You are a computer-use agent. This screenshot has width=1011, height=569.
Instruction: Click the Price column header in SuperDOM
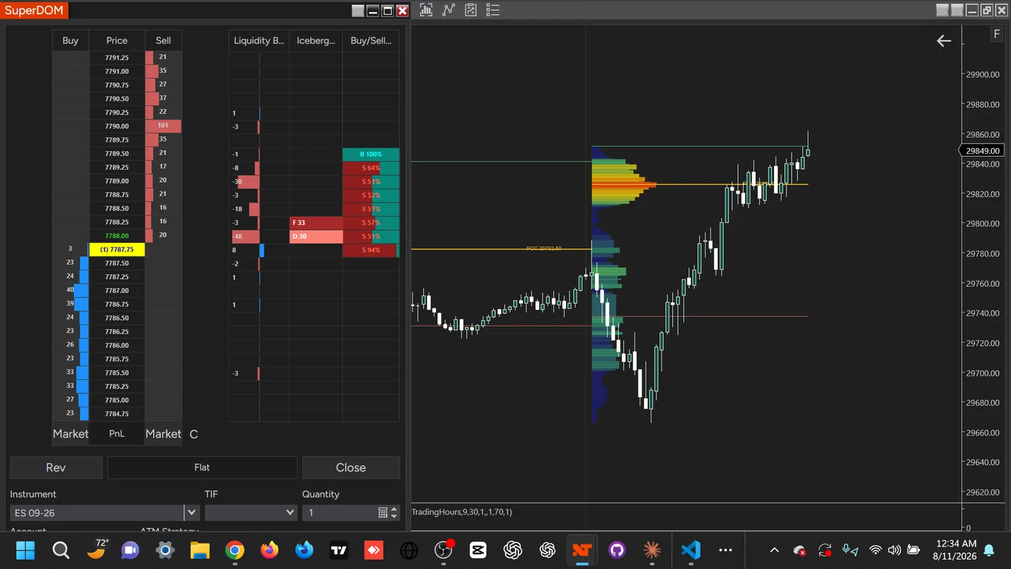(x=117, y=40)
